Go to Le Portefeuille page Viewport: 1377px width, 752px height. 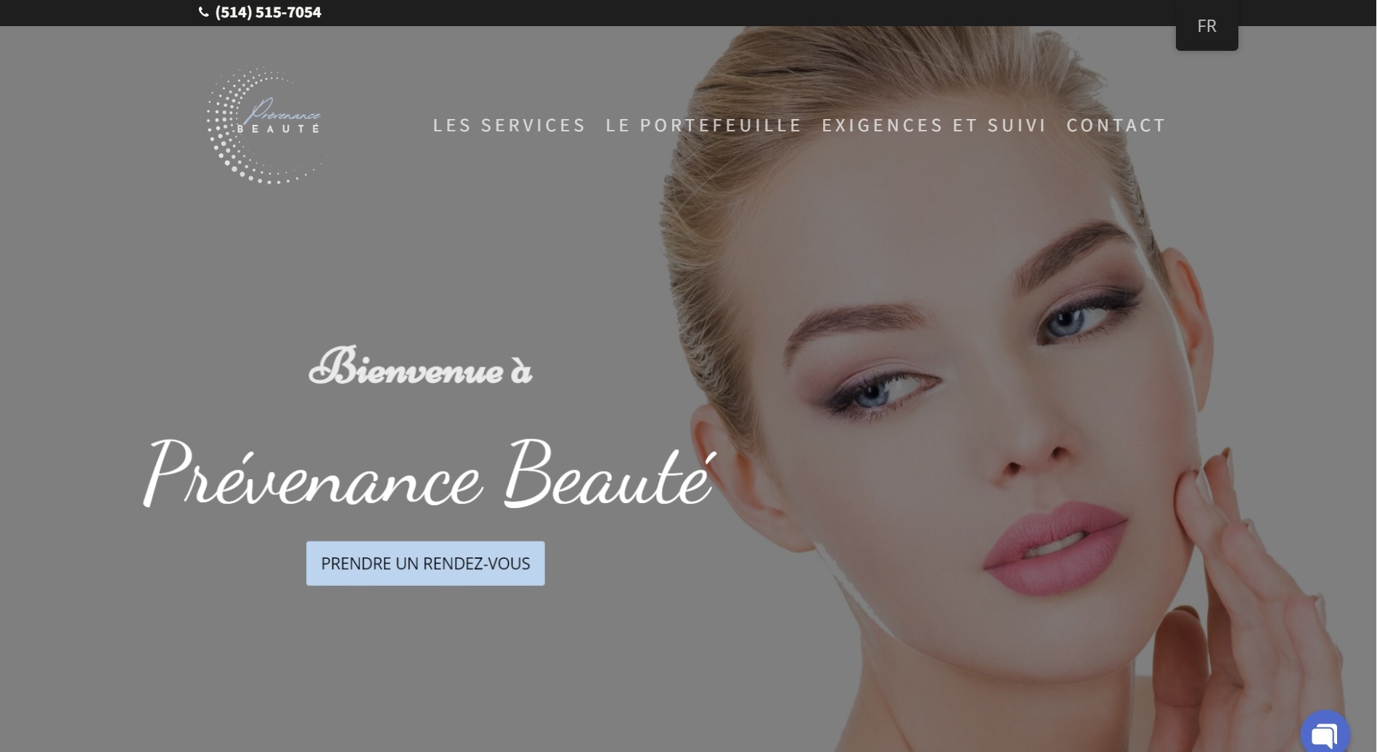click(x=703, y=125)
